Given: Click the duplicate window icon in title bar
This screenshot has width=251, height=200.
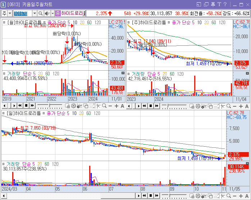Looking at the screenshot, I should point(206,4).
